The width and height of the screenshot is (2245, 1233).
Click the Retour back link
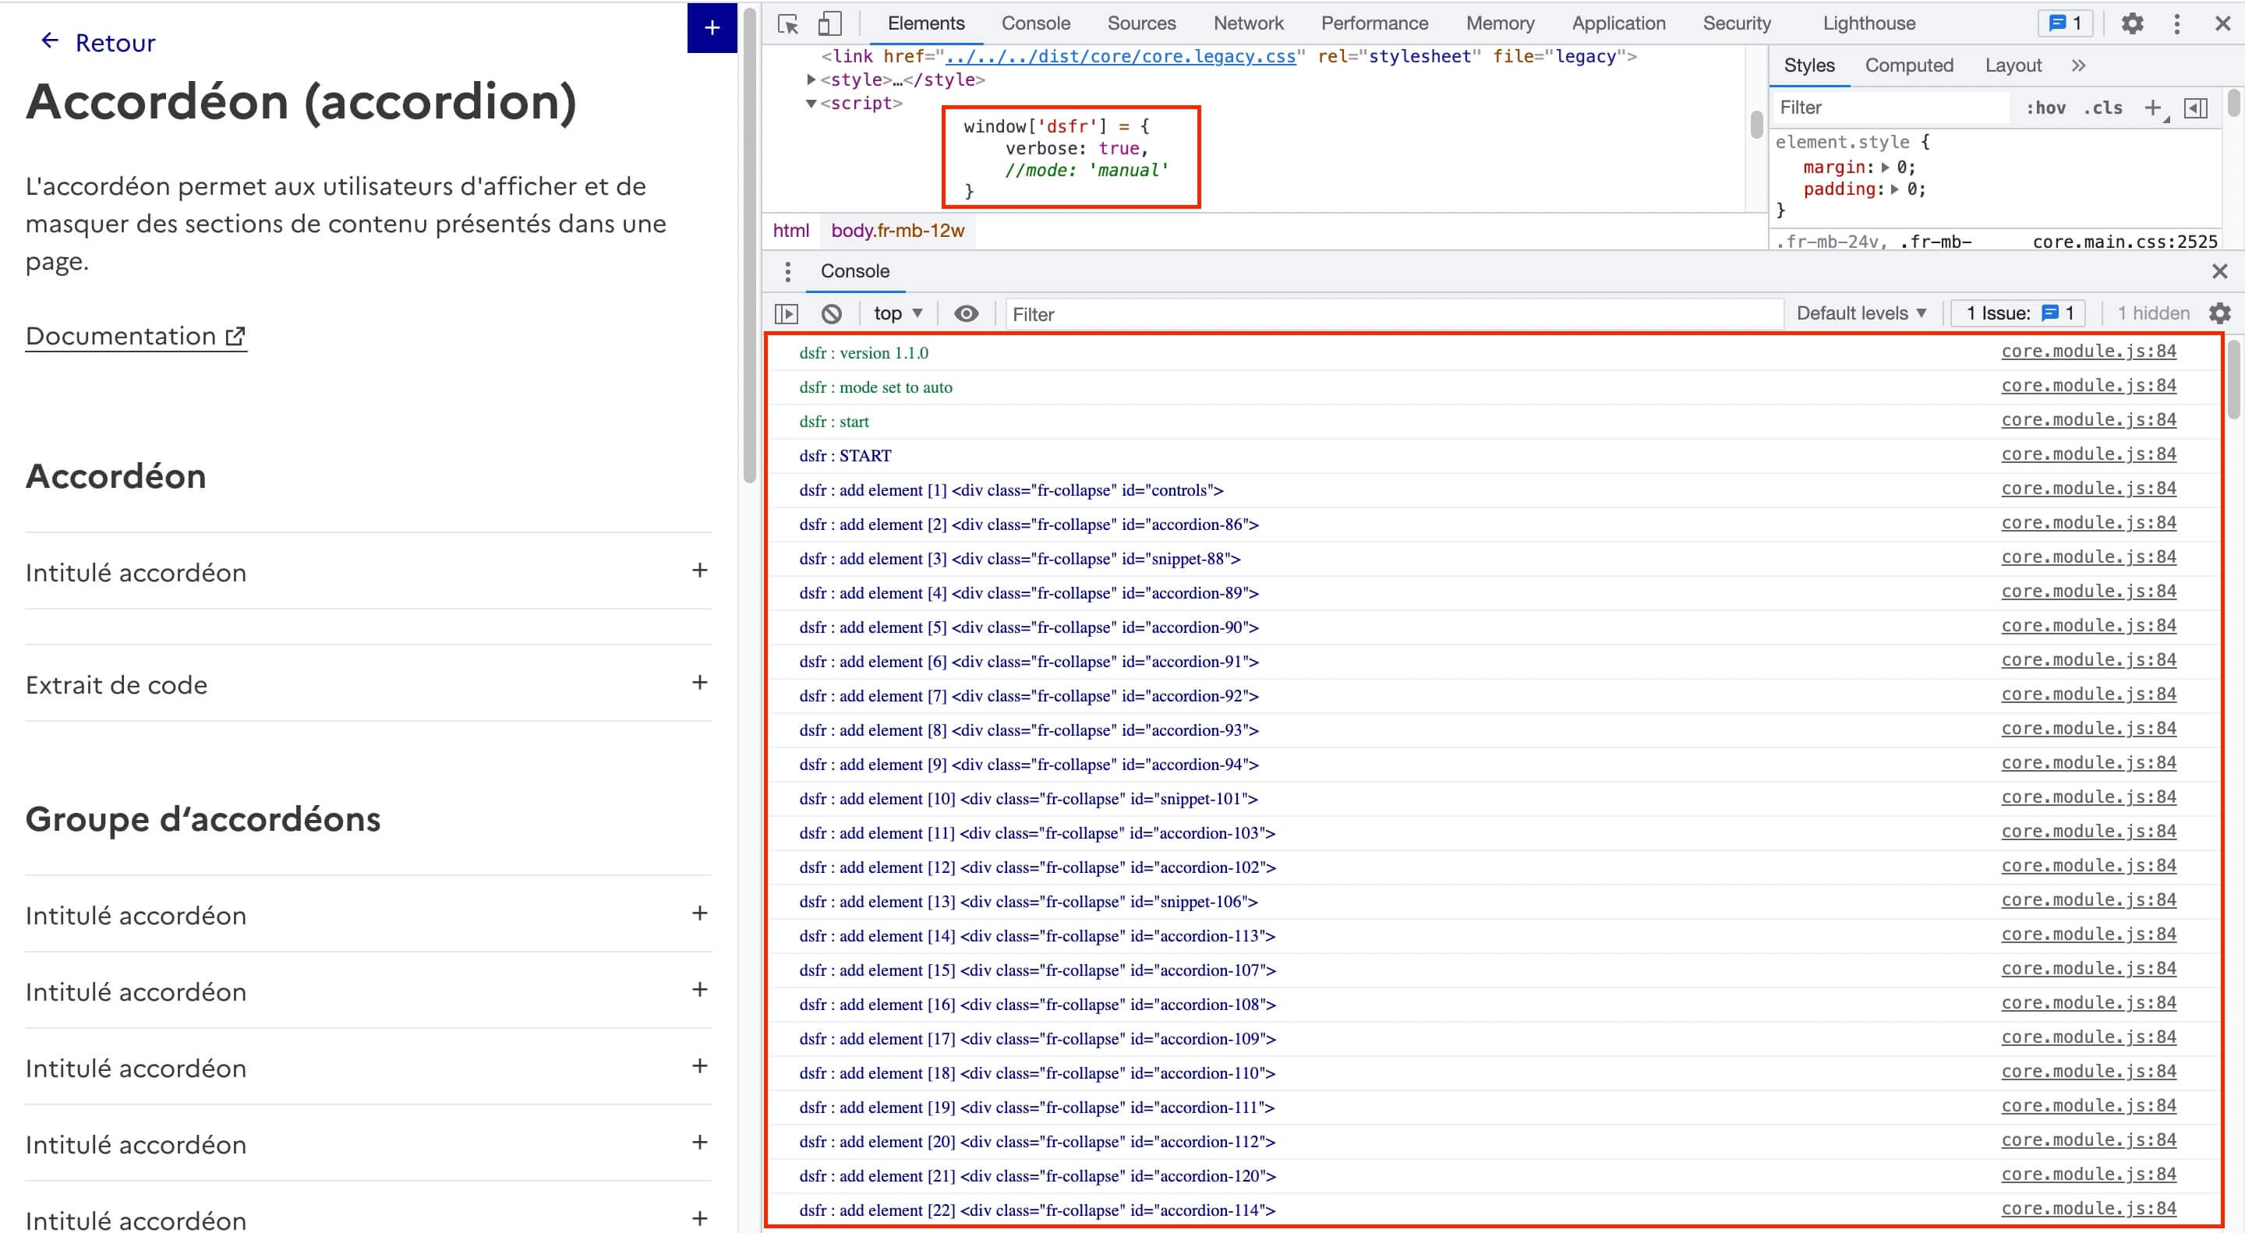coord(97,42)
